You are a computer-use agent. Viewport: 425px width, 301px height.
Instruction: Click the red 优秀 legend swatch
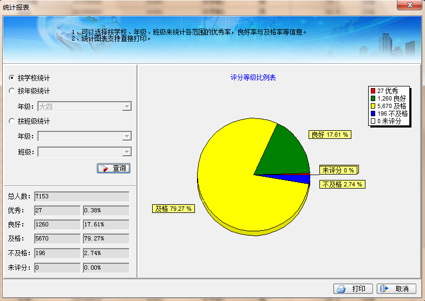pos(373,91)
